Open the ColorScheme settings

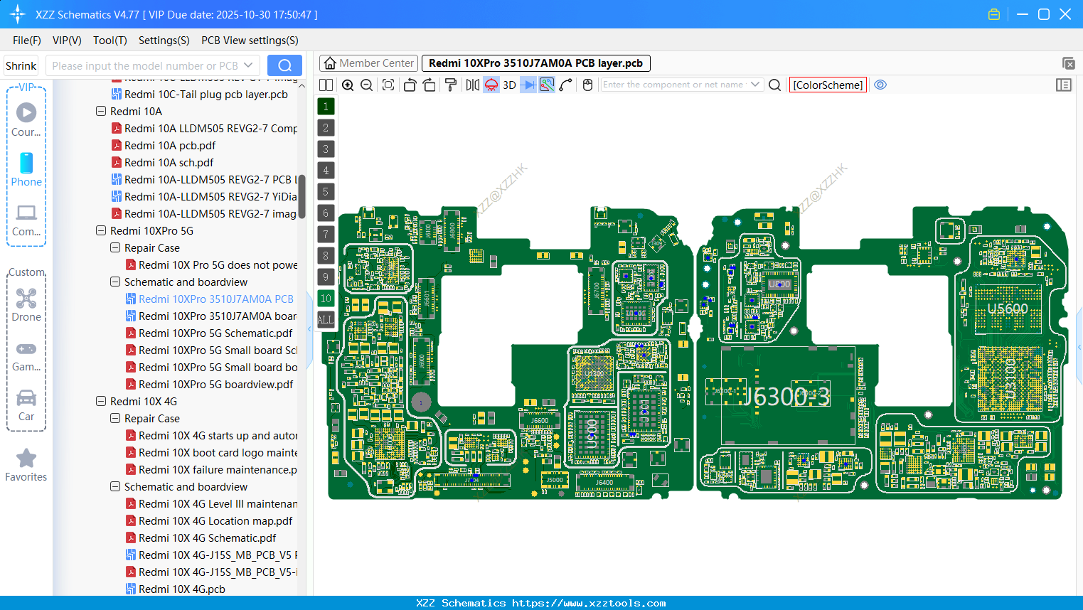click(828, 85)
